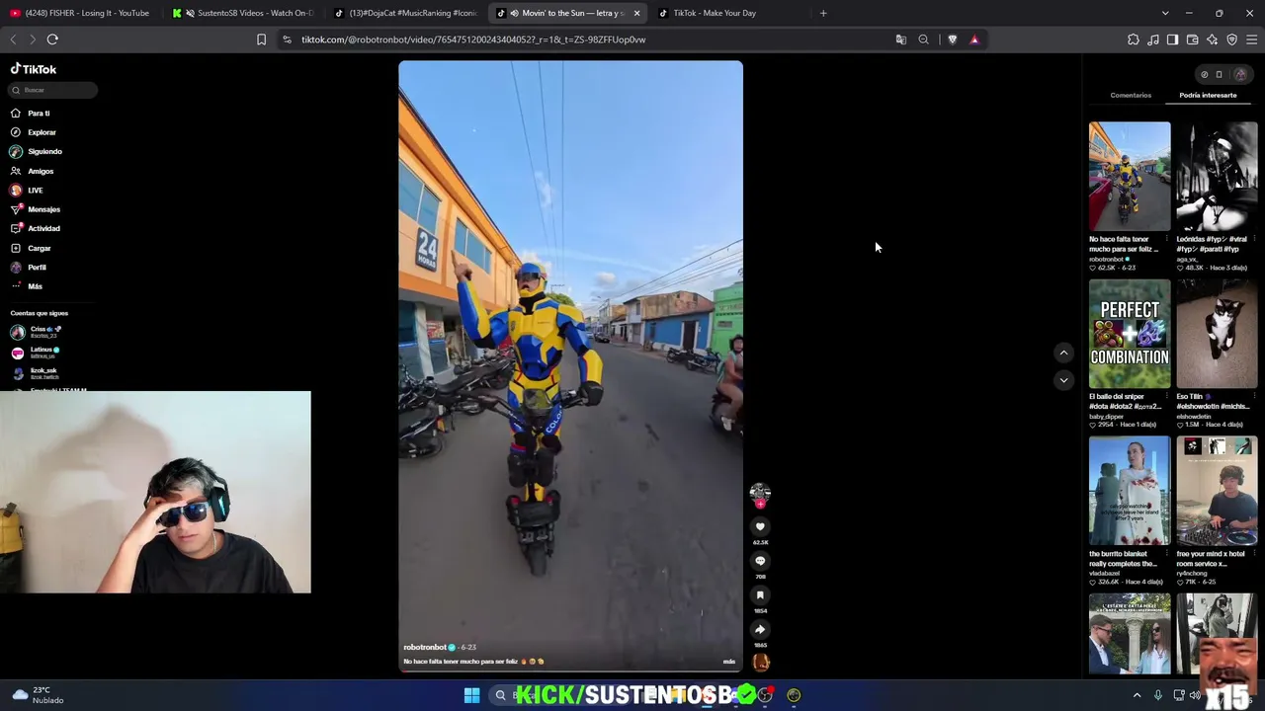Screen dimensions: 1265x711
Task: Open comments via the speech bubble icon
Action: point(760,561)
